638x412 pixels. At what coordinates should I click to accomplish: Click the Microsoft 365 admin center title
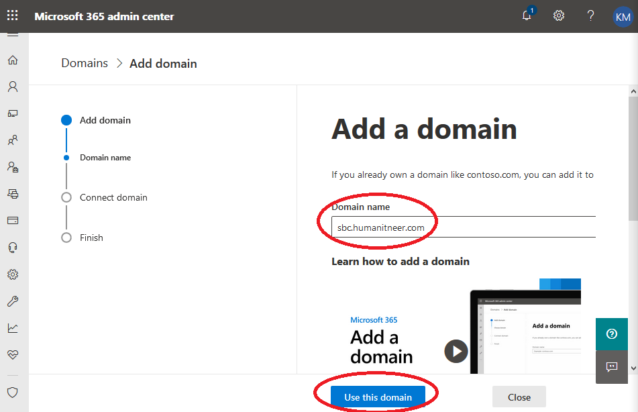point(104,16)
